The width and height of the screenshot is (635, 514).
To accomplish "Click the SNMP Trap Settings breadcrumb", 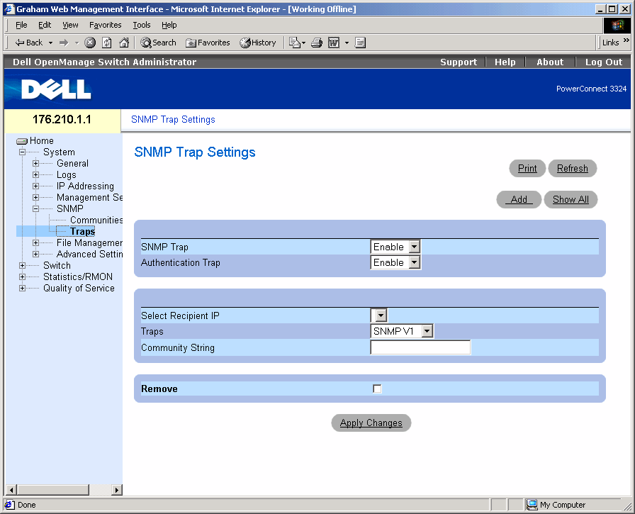I will pyautogui.click(x=173, y=120).
